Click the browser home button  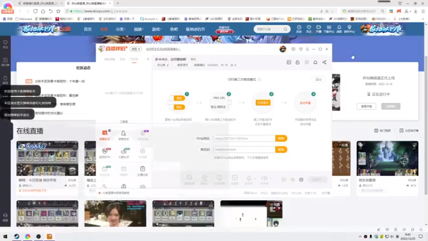tap(43, 11)
